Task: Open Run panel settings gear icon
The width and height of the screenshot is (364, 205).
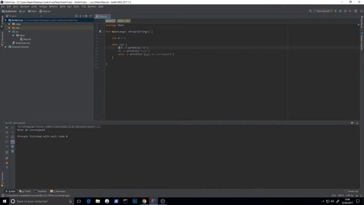Action: [x=352, y=123]
